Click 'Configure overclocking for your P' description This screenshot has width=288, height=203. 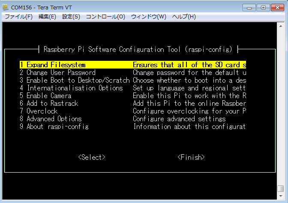(x=189, y=111)
